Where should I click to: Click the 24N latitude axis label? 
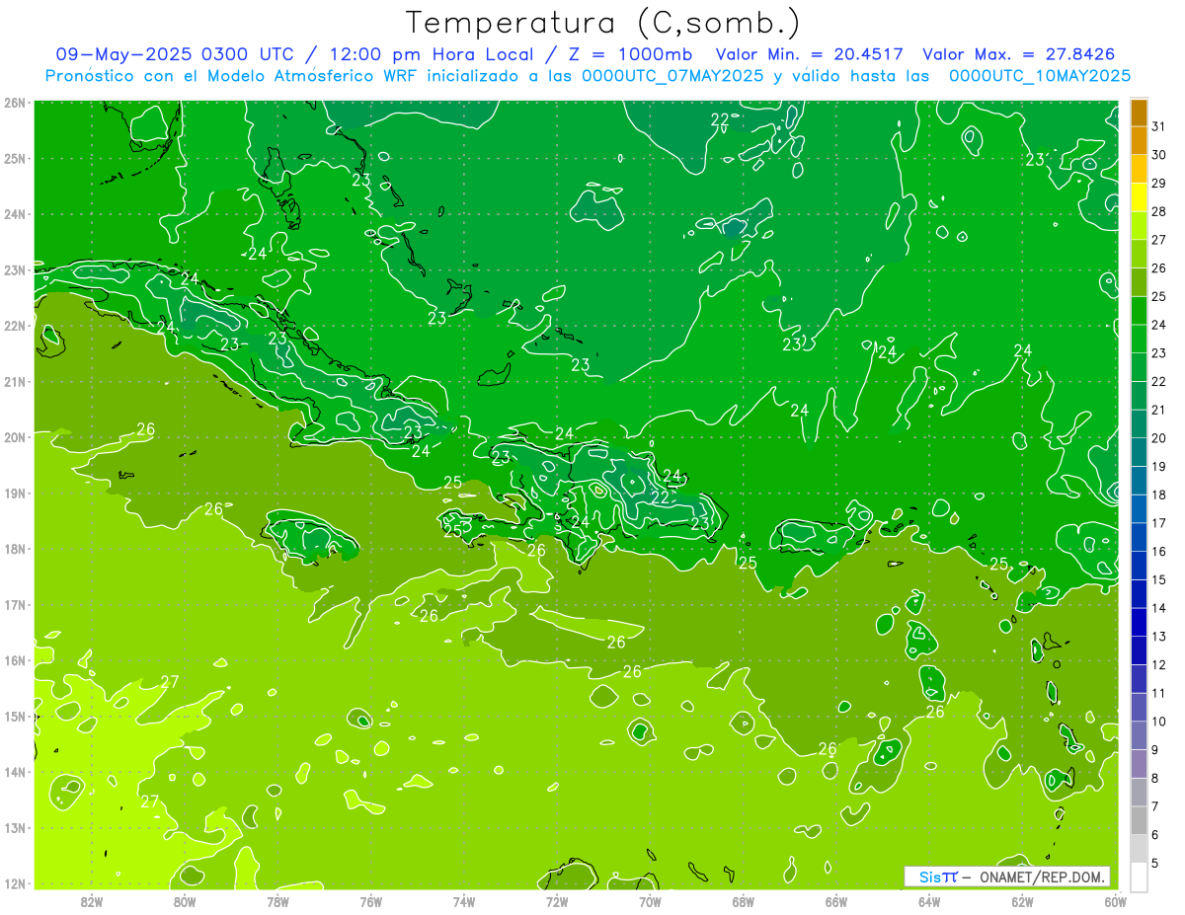pos(15,214)
